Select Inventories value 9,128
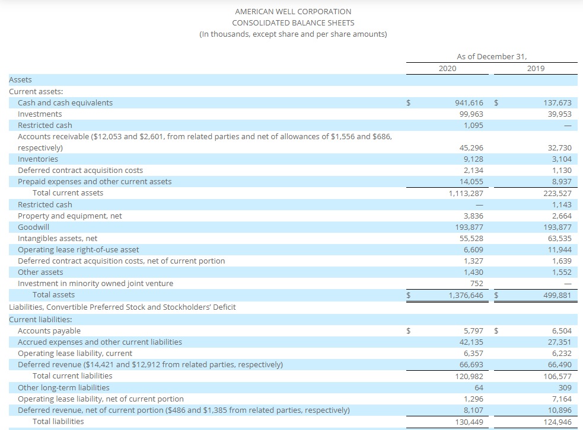The width and height of the screenshot is (583, 430). (473, 159)
